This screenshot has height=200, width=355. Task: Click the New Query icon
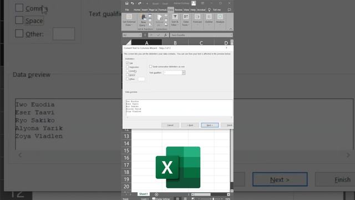144,17
